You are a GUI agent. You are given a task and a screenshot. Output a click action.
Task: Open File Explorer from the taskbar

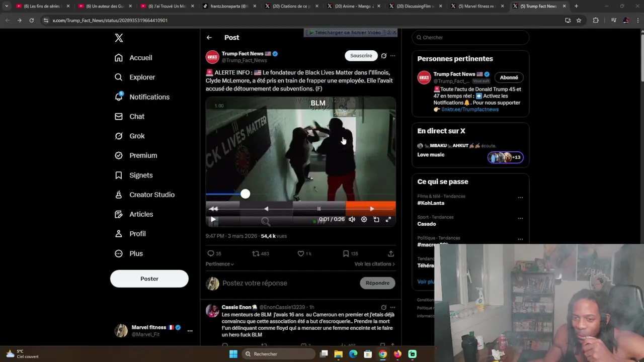pyautogui.click(x=339, y=354)
